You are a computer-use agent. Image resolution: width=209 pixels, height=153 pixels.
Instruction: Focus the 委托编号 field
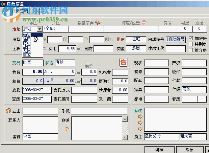[x=84, y=99]
